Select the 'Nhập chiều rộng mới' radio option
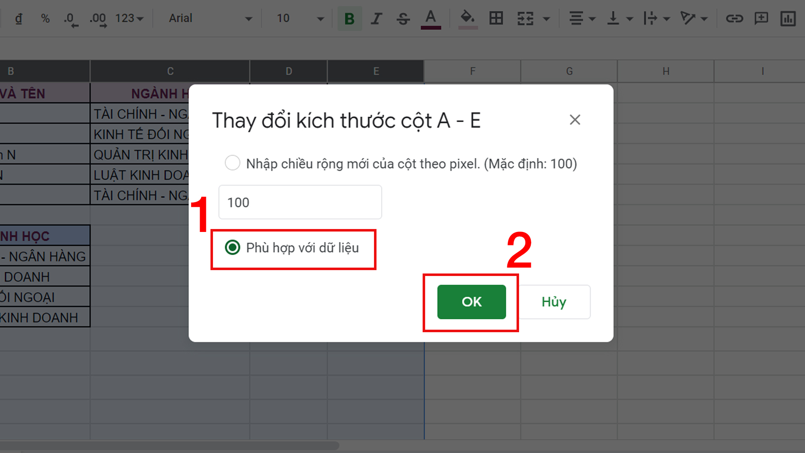 coord(233,163)
